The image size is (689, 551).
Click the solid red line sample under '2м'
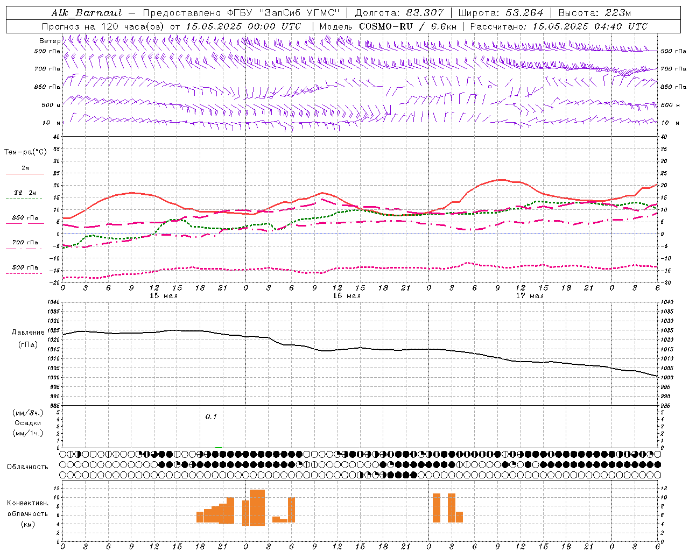click(x=25, y=174)
